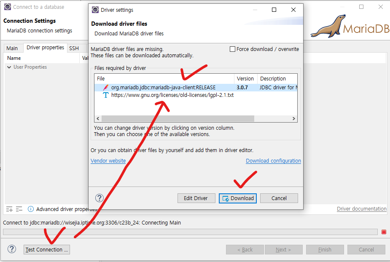Click the expand-all properties icon
The height and width of the screenshot is (262, 390).
pos(9,209)
